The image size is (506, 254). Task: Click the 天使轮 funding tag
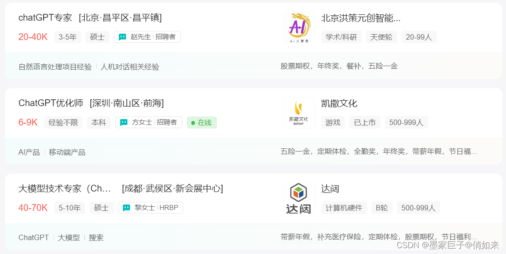[x=381, y=37]
